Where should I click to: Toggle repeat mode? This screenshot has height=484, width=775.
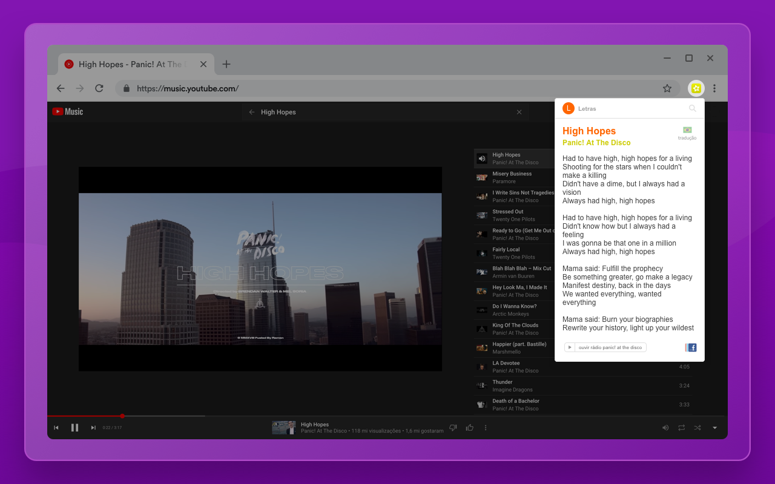[682, 428]
